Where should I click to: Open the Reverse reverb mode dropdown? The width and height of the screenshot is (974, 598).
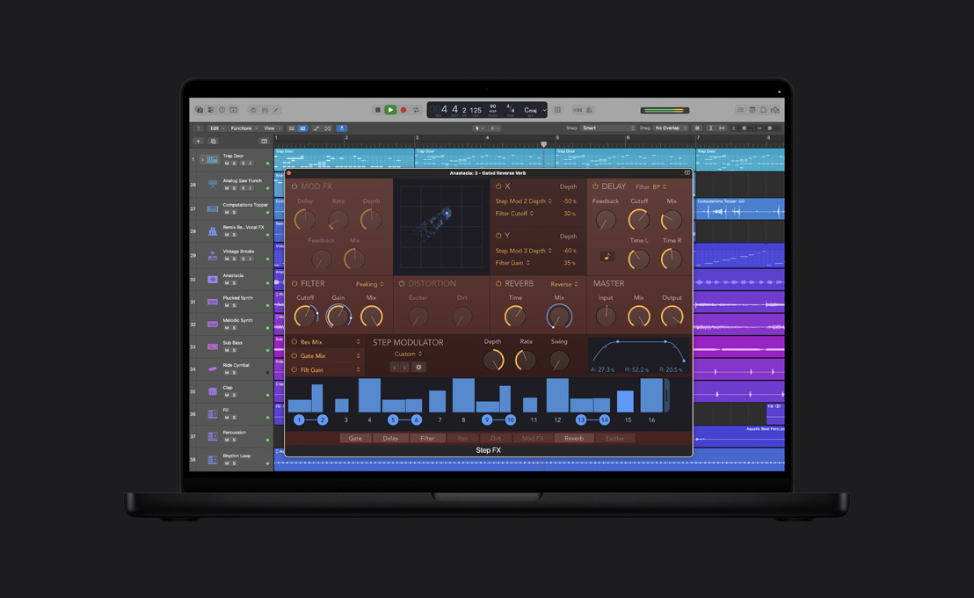pos(563,283)
